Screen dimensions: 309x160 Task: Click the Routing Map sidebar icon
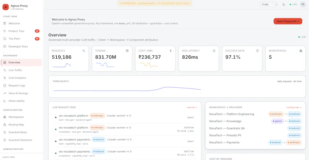pyautogui.click(x=5, y=125)
